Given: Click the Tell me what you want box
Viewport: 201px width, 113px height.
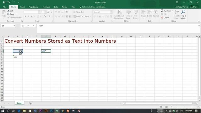Looking at the screenshot, I should [x=92, y=7].
